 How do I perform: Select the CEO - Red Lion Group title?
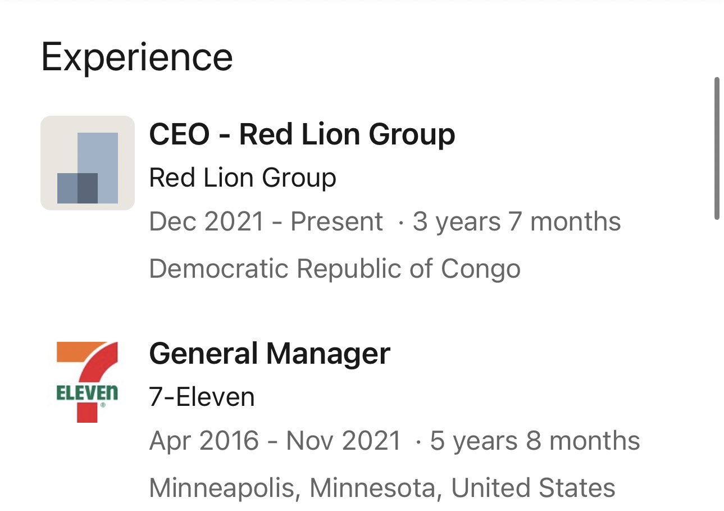click(302, 135)
